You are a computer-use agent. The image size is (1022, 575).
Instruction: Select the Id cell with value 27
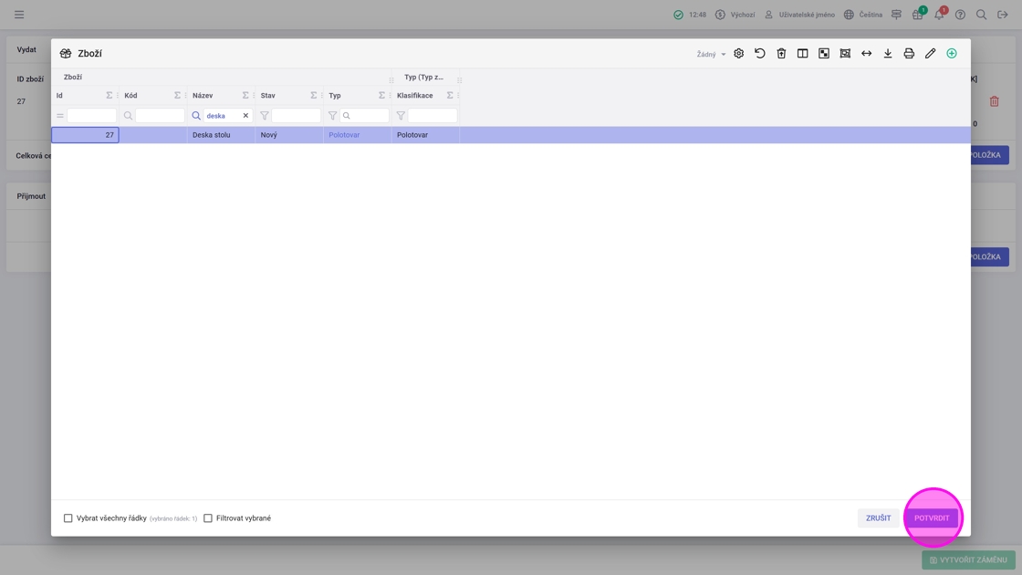86,135
